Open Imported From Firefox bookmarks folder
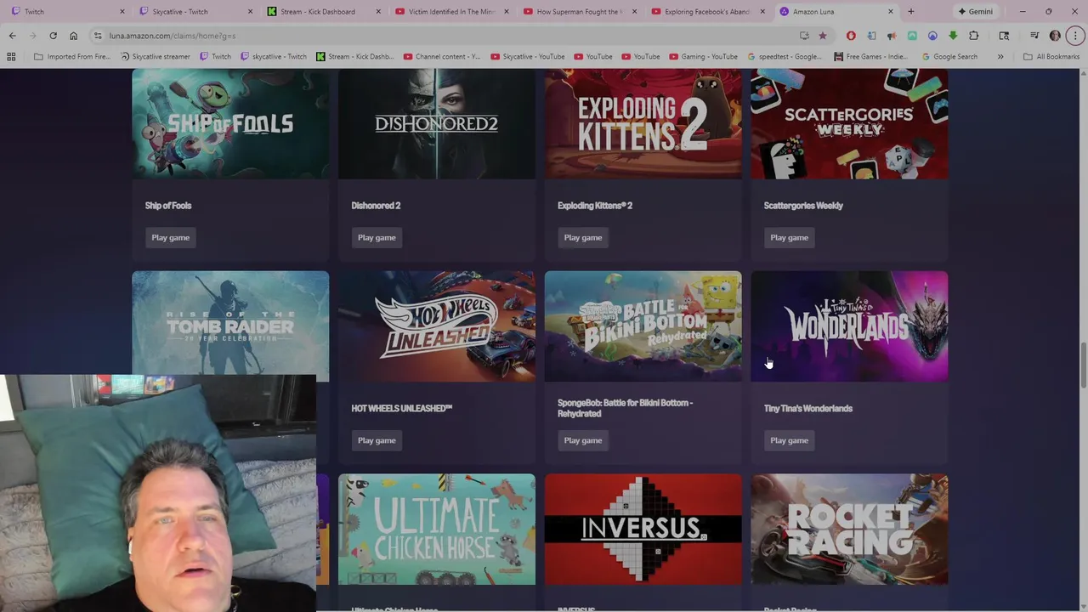The width and height of the screenshot is (1088, 612). pos(72,56)
